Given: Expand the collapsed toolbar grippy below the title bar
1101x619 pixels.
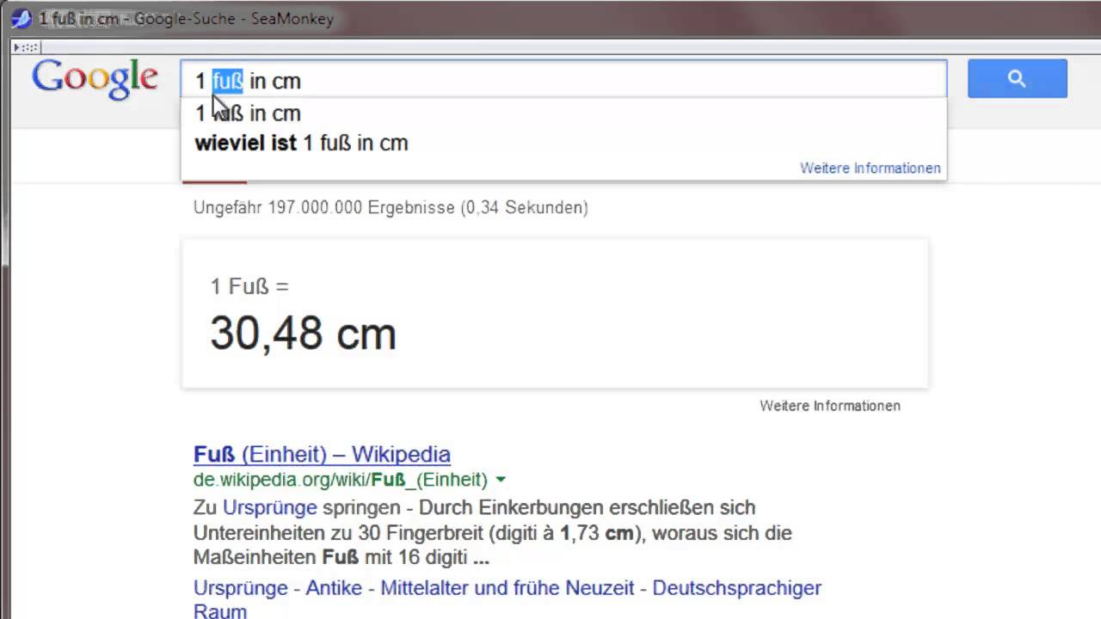Looking at the screenshot, I should (x=26, y=48).
